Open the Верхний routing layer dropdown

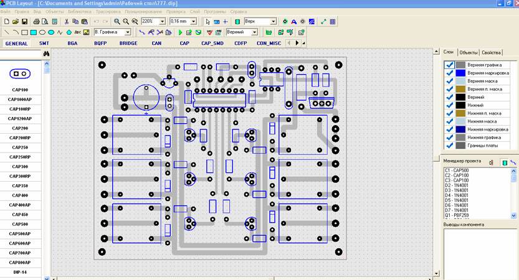click(255, 32)
